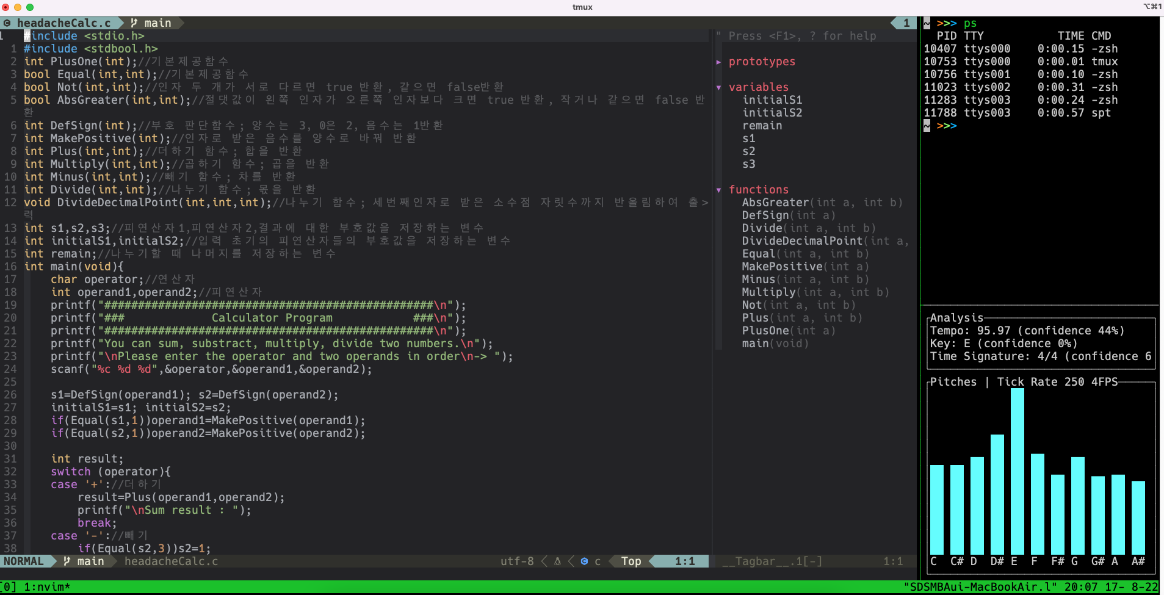Click the Top scroll position indicator
The height and width of the screenshot is (595, 1164).
(x=631, y=561)
